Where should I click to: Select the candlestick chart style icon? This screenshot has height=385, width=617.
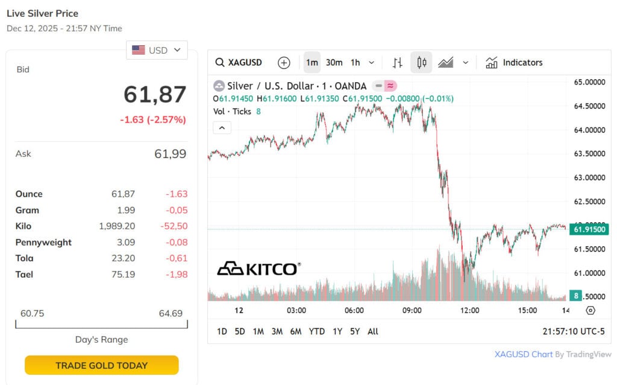(422, 63)
